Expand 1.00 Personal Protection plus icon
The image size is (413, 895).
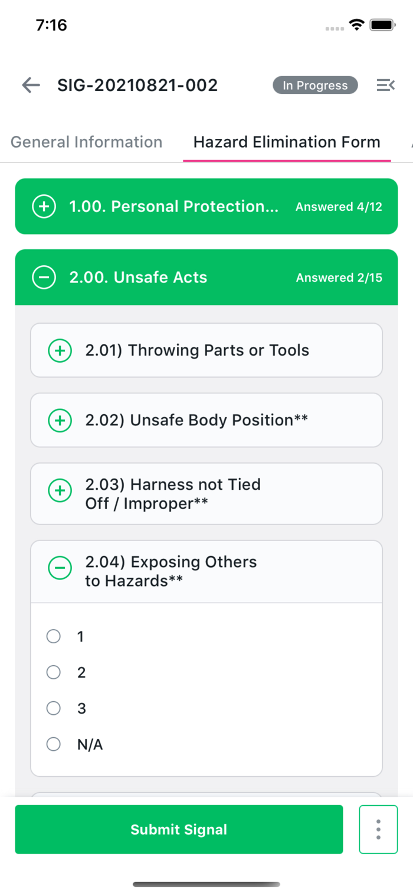44,207
